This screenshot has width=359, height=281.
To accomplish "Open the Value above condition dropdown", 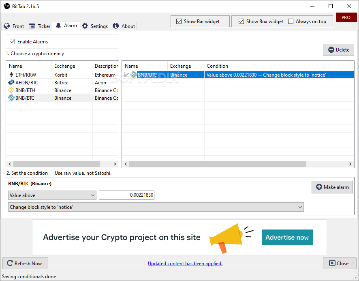I will 52,195.
